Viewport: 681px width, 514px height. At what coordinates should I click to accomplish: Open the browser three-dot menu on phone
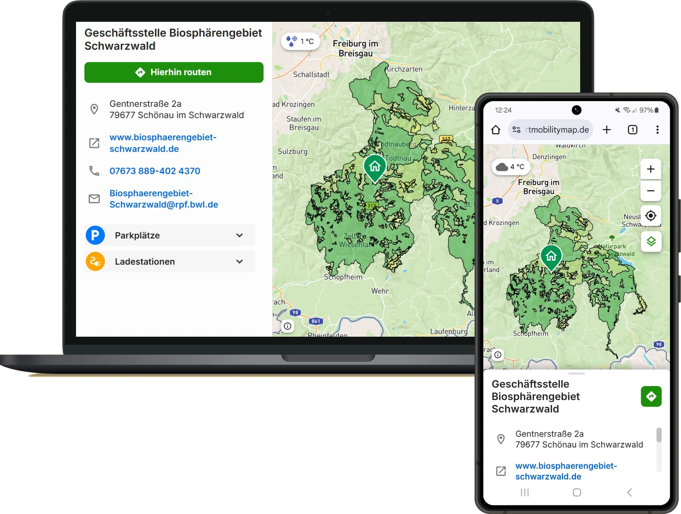657,130
